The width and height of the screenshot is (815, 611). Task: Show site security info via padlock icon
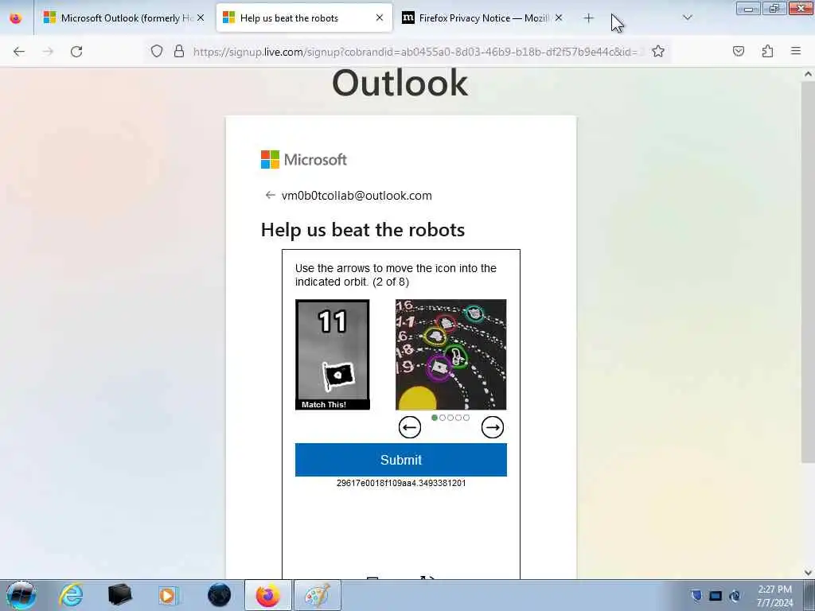coord(179,51)
